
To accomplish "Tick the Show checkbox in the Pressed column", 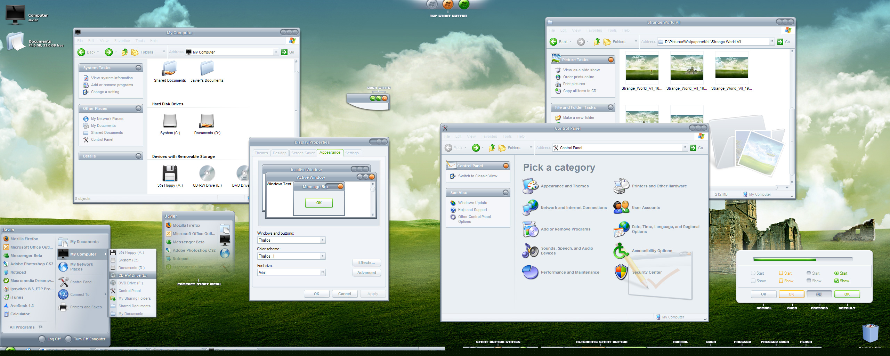I will click(x=809, y=281).
